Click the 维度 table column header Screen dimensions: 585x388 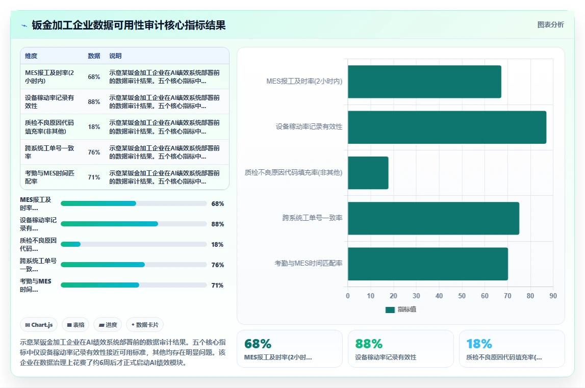pyautogui.click(x=31, y=56)
